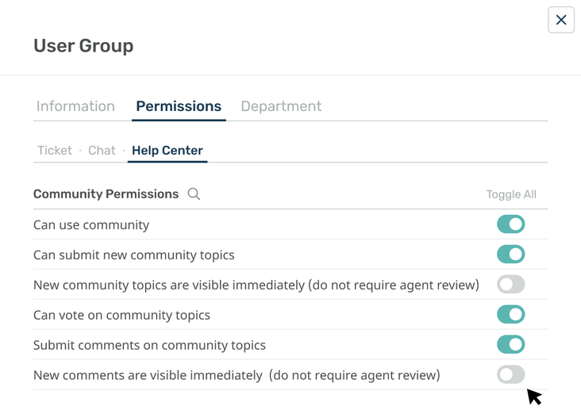Screen dimensions: 581x418
Task: Disable the Can use community toggle
Action: coord(510,224)
